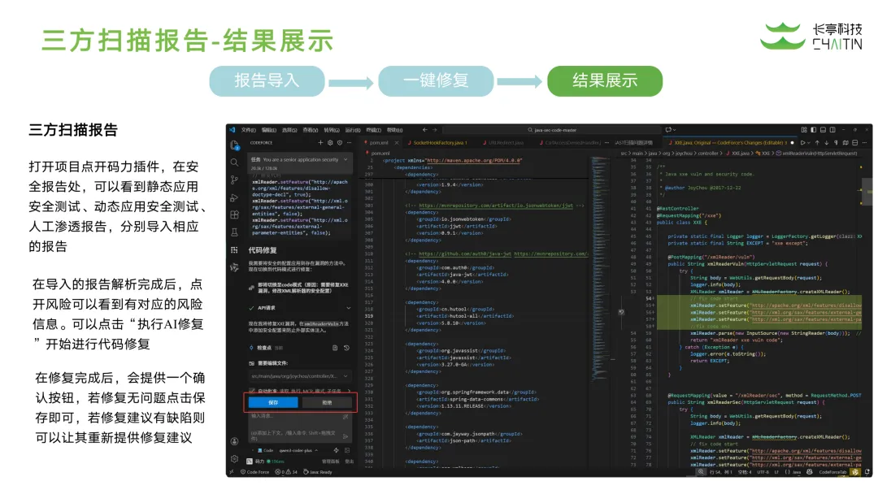
Task: Click the blue 保存 (Save) button
Action: (273, 402)
